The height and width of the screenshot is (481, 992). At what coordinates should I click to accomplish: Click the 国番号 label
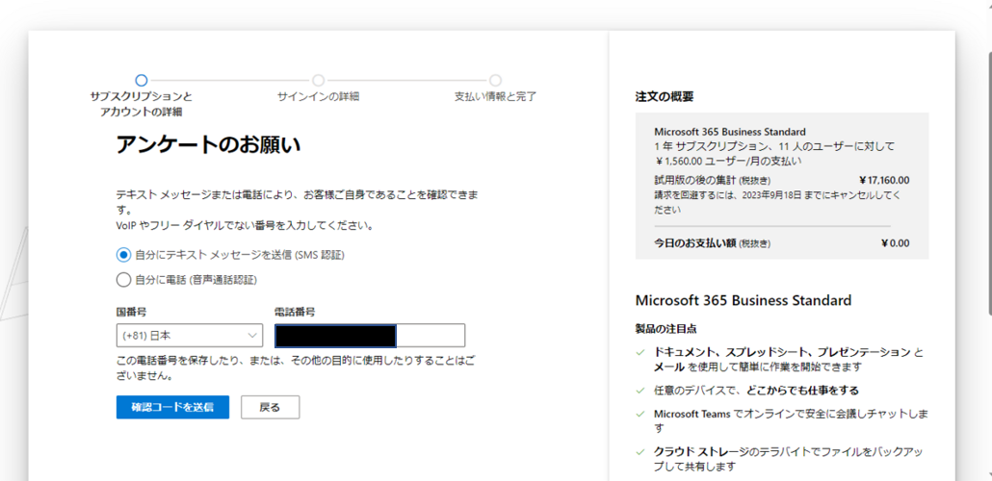132,312
